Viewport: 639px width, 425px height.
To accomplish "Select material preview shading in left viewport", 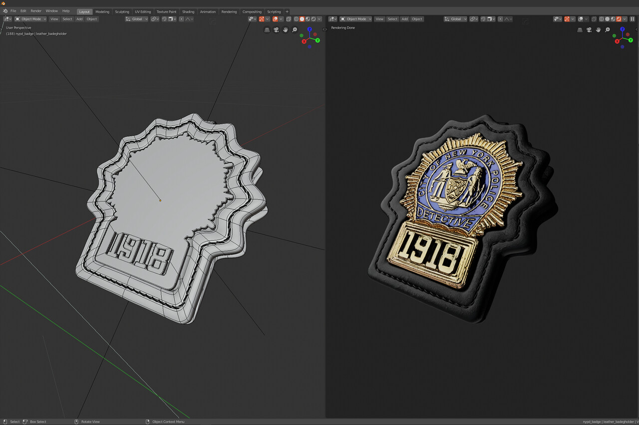I will point(308,19).
